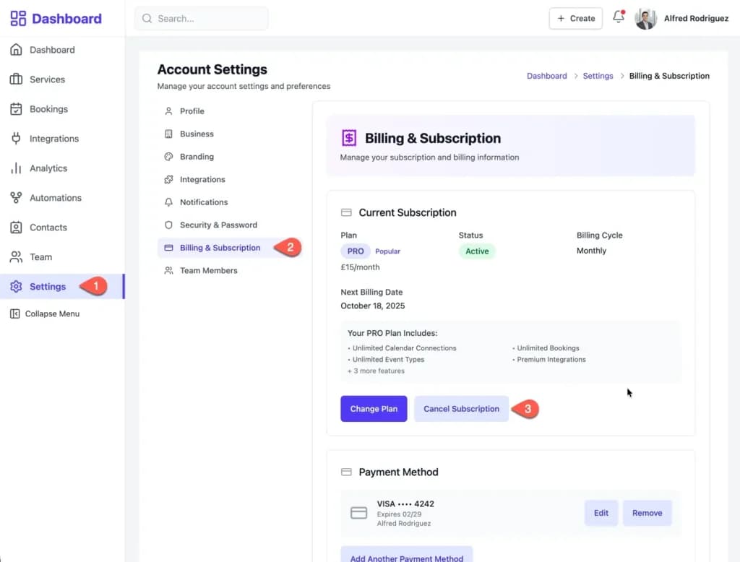Select the Branding settings tab
Viewport: 740px width, 562px height.
click(197, 157)
